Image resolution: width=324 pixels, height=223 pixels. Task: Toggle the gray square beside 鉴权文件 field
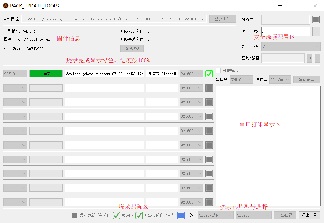(316, 20)
